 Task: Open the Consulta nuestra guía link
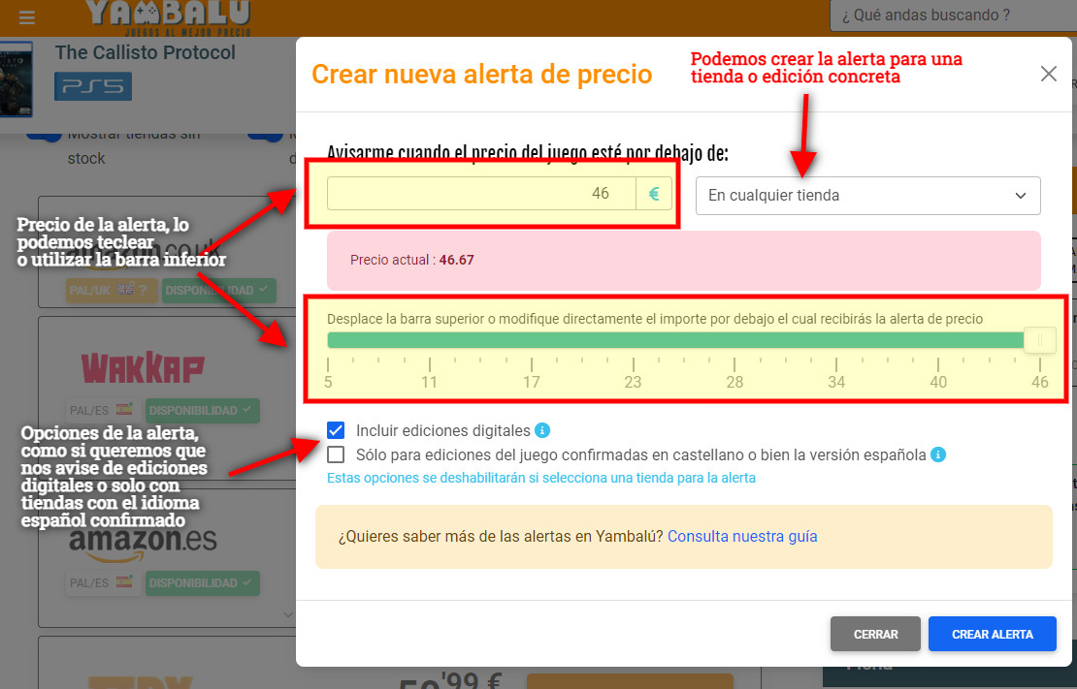pos(742,536)
